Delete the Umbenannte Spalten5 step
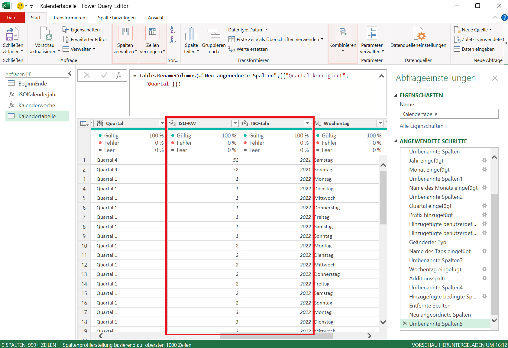The image size is (508, 348). (405, 324)
